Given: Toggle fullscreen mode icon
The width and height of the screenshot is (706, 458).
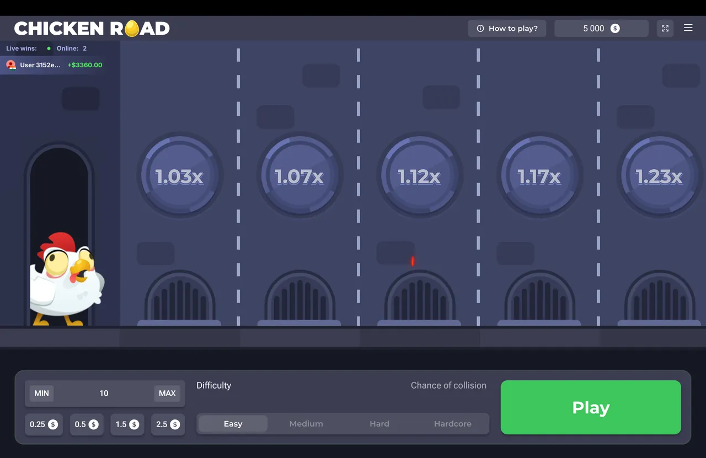Looking at the screenshot, I should click(x=665, y=28).
